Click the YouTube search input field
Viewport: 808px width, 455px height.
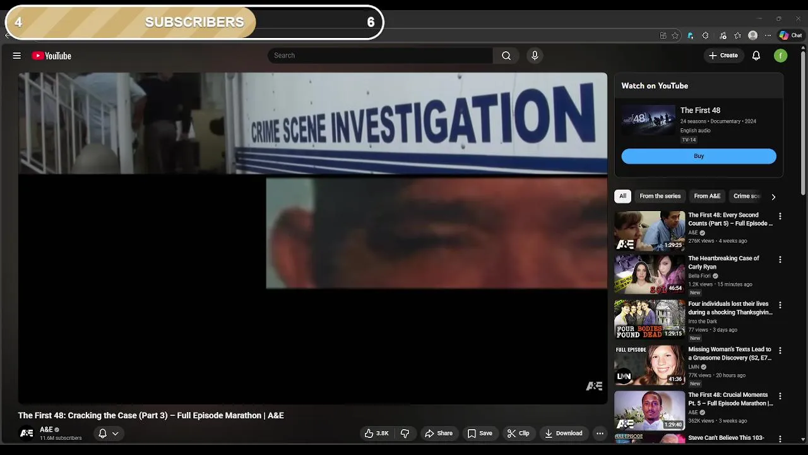(x=380, y=56)
